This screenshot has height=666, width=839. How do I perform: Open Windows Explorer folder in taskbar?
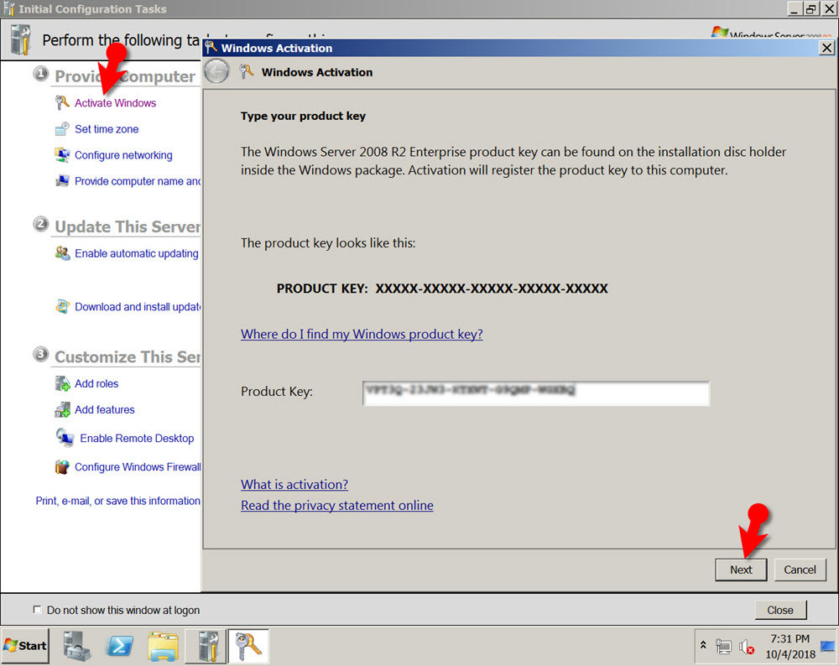tap(163, 645)
